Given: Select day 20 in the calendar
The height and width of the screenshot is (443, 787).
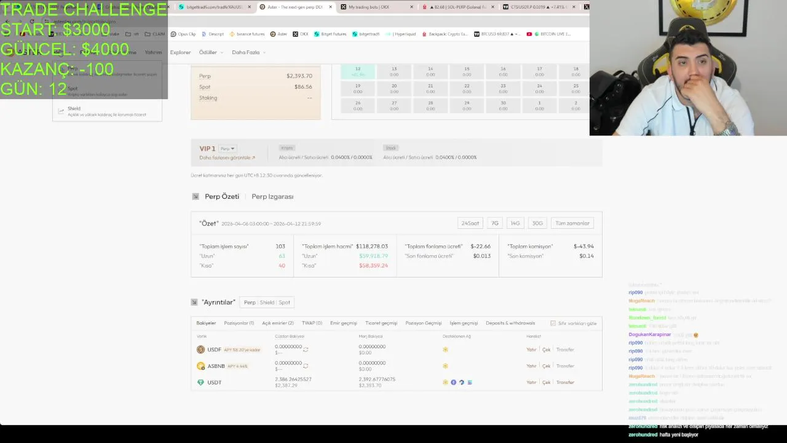Looking at the screenshot, I should pyautogui.click(x=394, y=89).
